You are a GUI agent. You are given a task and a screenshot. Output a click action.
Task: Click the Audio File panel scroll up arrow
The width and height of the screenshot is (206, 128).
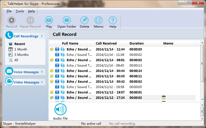[202, 105]
